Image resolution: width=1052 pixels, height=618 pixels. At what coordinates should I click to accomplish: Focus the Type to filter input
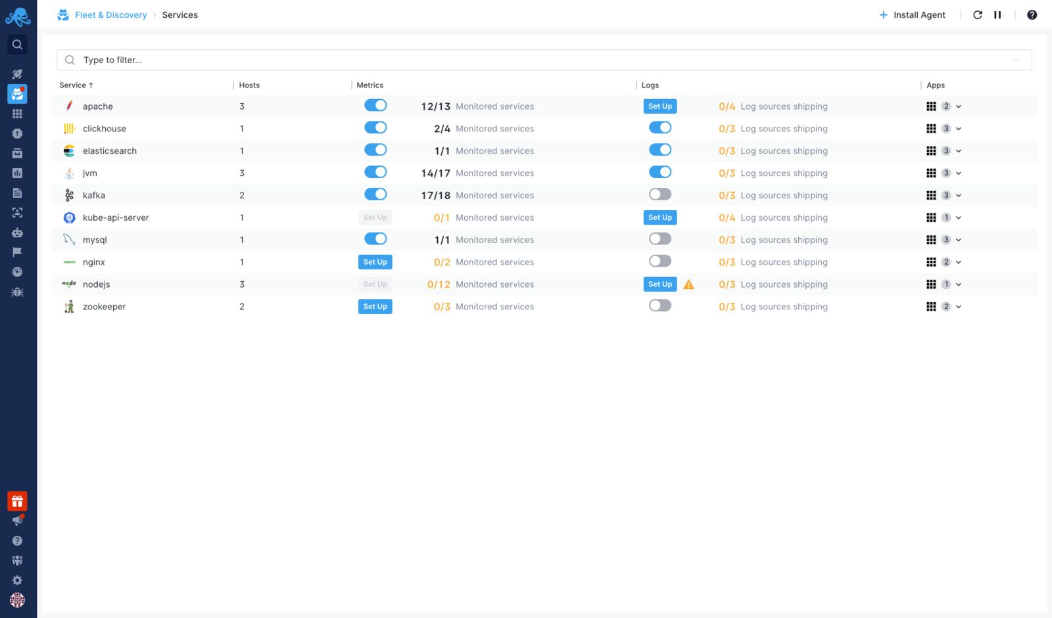544,60
